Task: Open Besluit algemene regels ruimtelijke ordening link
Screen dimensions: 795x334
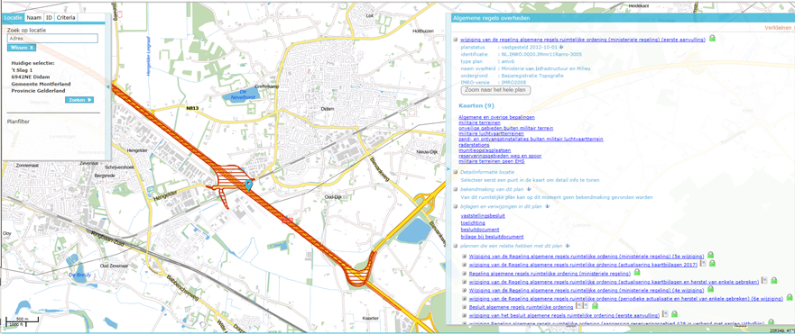Action: coord(522,307)
